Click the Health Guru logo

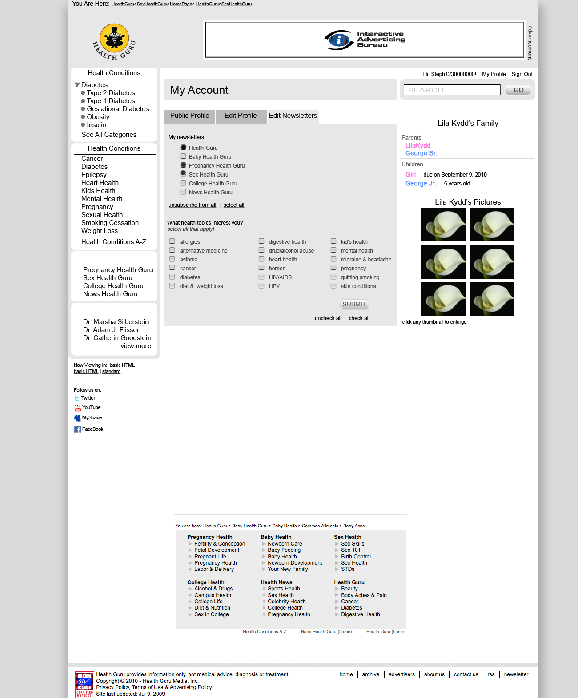[x=114, y=42]
